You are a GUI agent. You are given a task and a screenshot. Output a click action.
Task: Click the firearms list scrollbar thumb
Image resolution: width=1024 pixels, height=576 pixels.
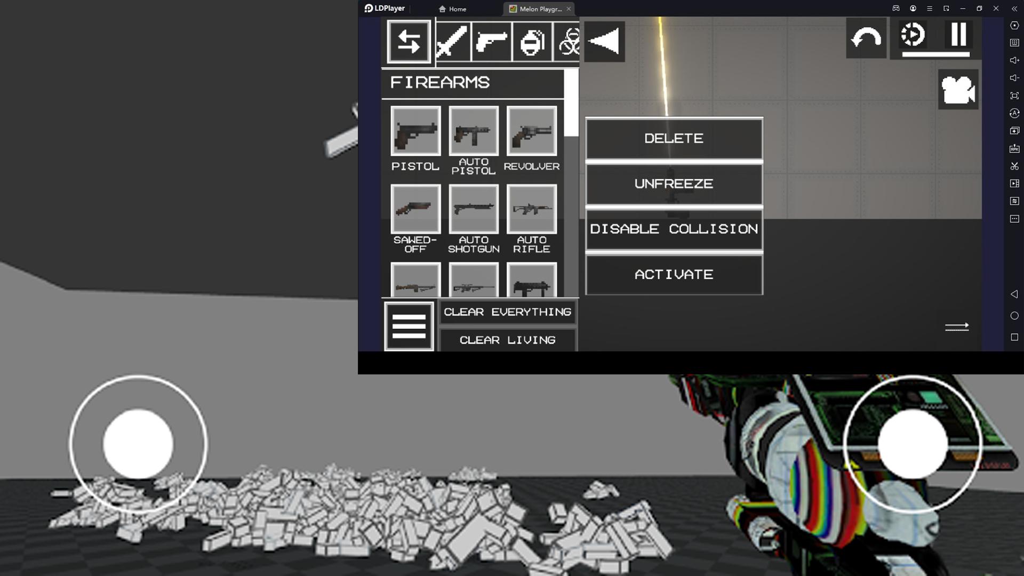(x=571, y=102)
